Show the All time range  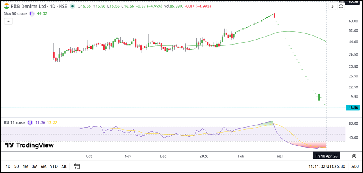[64, 166]
